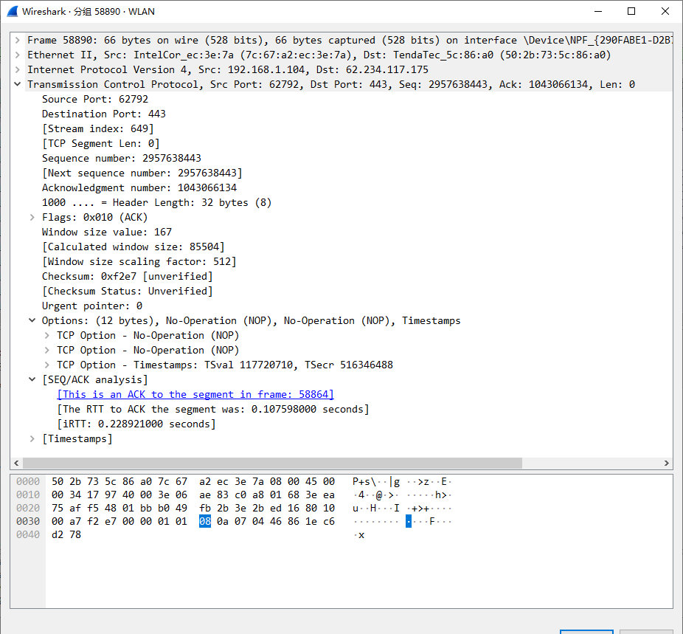
Task: Collapse the Options (12 bytes) section
Action: (32, 320)
